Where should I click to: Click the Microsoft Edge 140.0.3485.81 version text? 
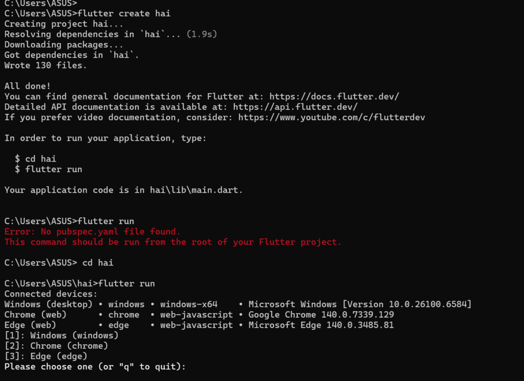coord(321,325)
